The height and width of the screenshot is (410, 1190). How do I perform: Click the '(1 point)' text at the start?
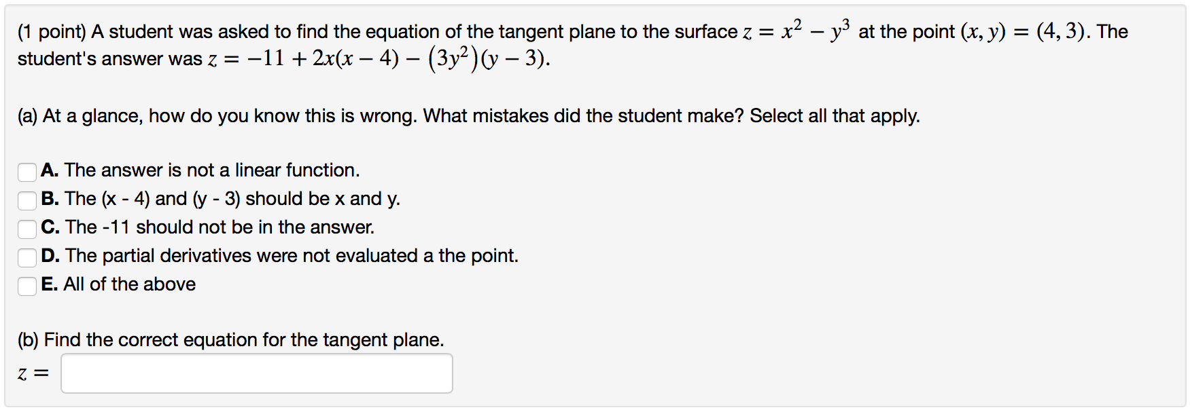(52, 32)
